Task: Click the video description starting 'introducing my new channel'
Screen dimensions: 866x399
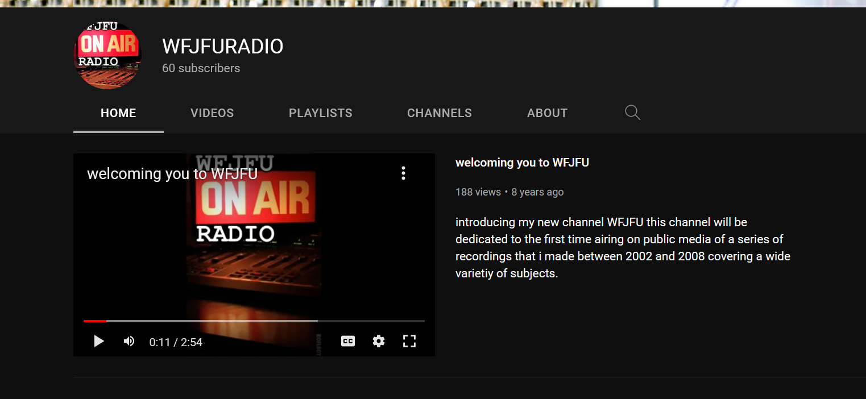Action: [x=623, y=248]
